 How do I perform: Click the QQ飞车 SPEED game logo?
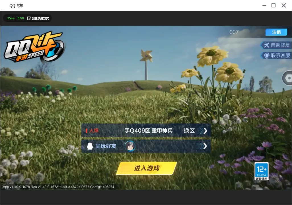pos(34,47)
